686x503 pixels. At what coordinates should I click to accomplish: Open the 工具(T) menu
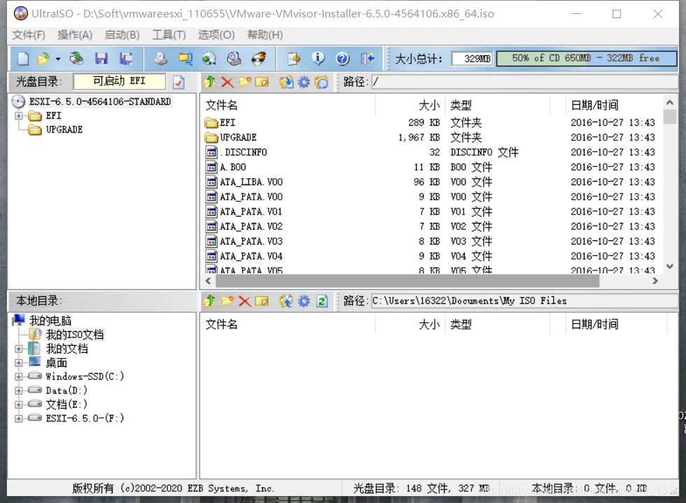pos(169,35)
